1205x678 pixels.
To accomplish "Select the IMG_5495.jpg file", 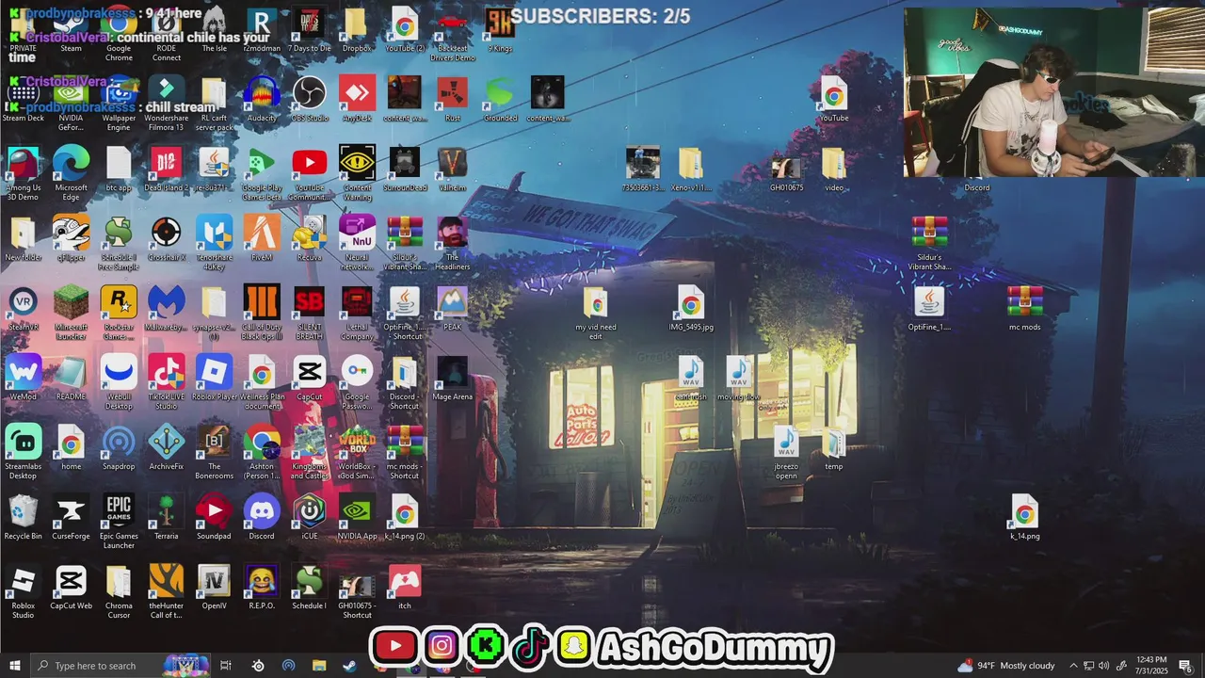I will (x=691, y=309).
